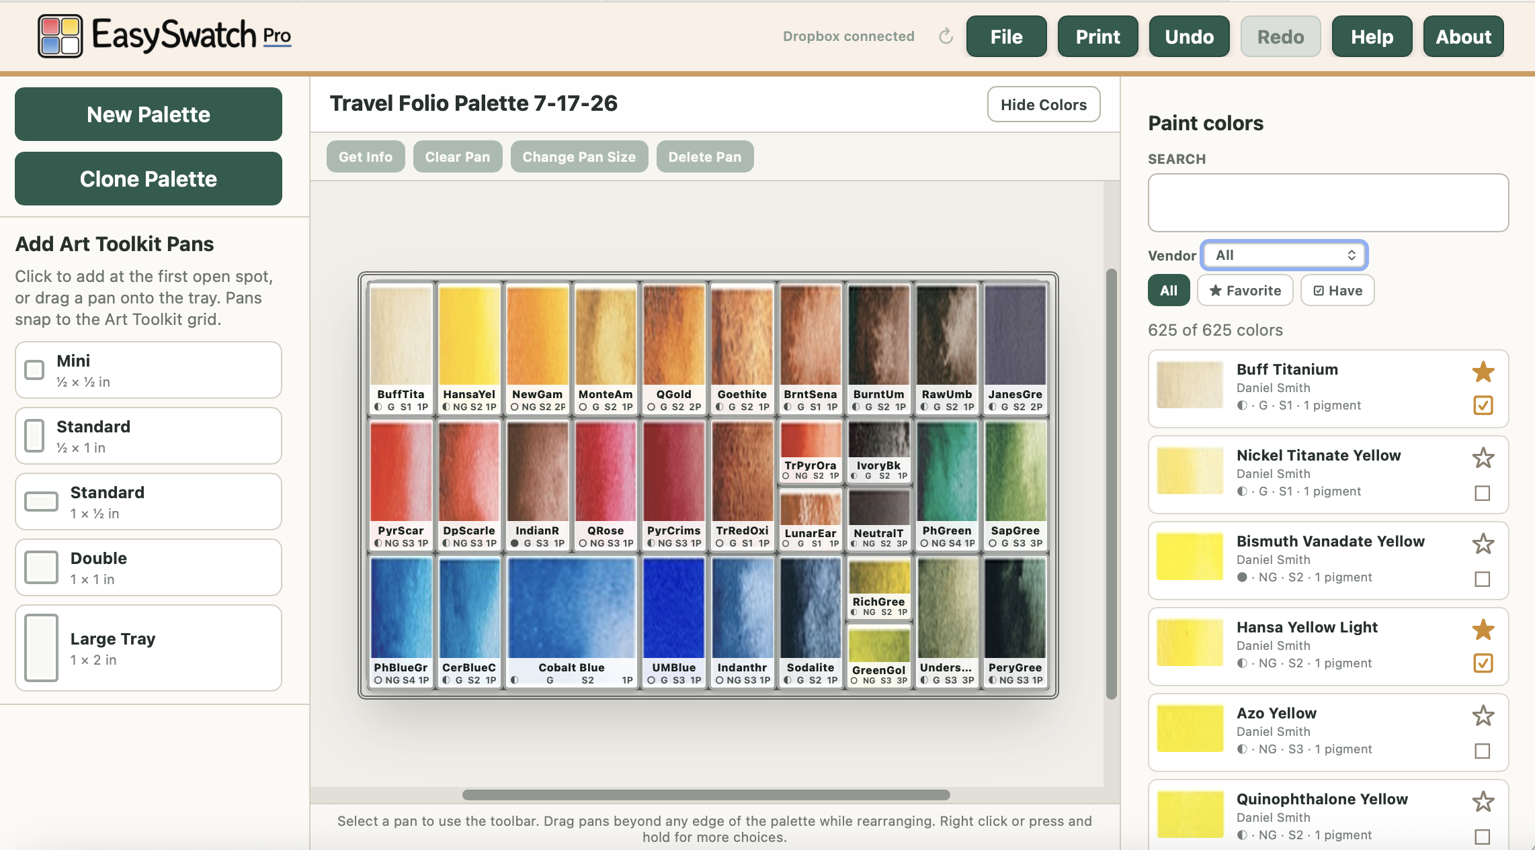
Task: Select the PyrScar pan in the palette
Action: [x=401, y=485]
